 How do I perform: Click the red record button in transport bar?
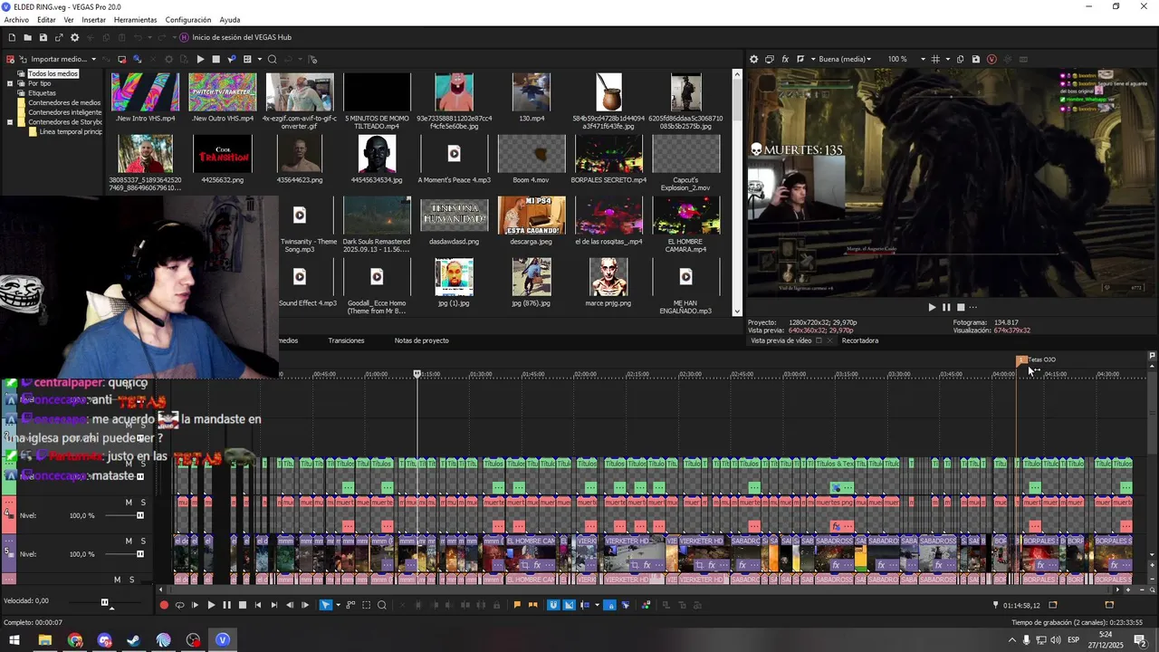pos(164,605)
